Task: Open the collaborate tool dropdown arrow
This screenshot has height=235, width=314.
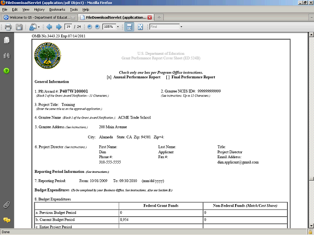Action: [x=38, y=27]
